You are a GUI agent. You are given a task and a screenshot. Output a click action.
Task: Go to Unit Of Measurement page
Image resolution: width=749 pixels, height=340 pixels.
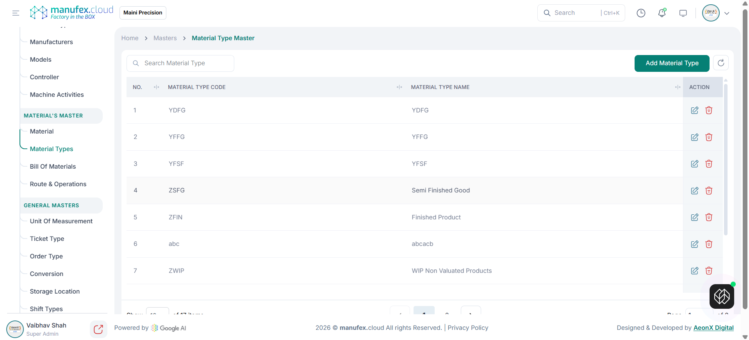(61, 221)
